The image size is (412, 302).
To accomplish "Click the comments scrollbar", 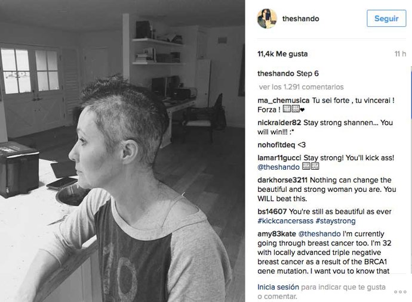I will tap(411, 93).
